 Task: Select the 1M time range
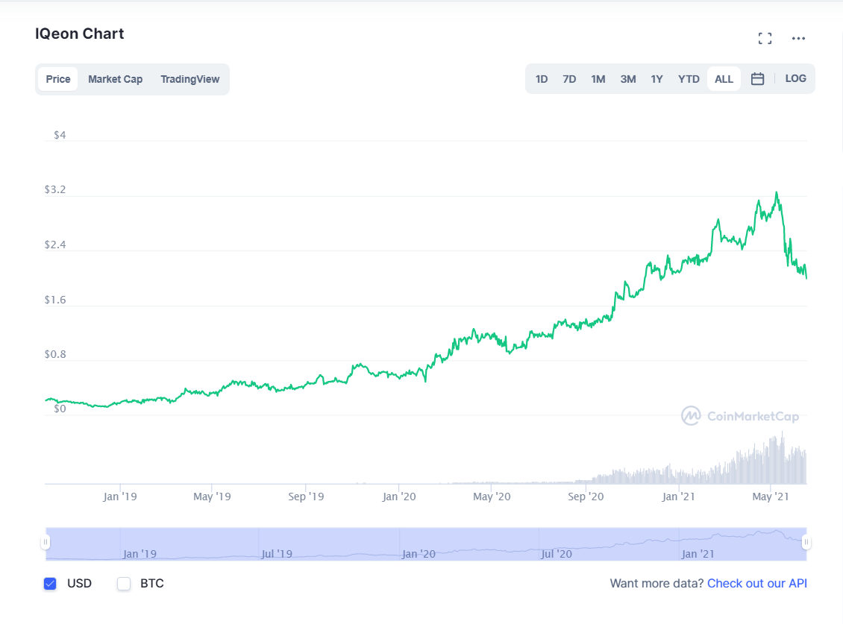pyautogui.click(x=598, y=79)
